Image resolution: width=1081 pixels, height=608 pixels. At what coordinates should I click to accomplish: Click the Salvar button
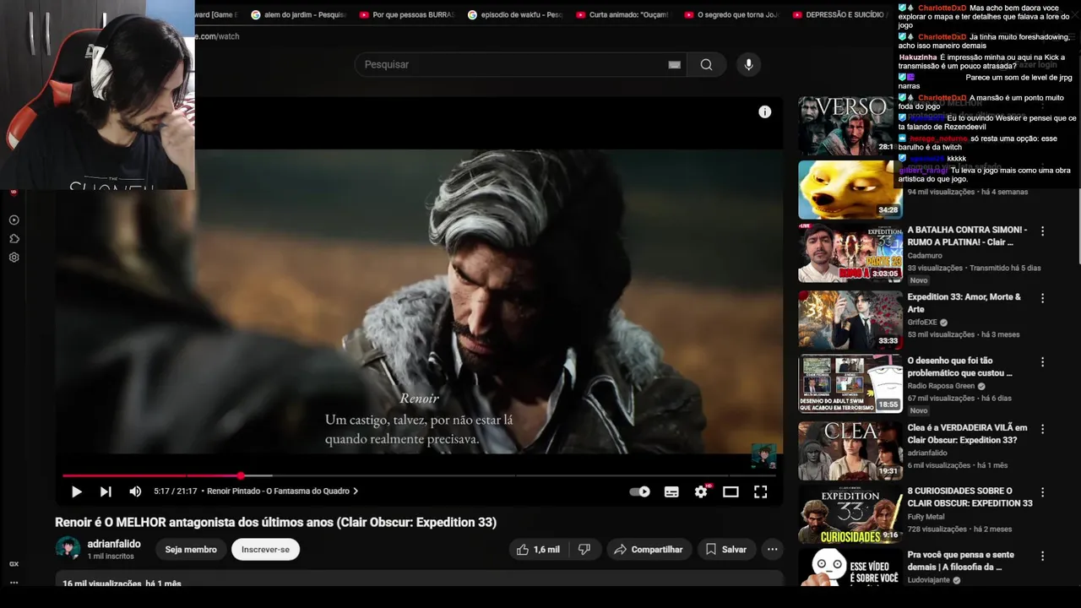tap(726, 550)
